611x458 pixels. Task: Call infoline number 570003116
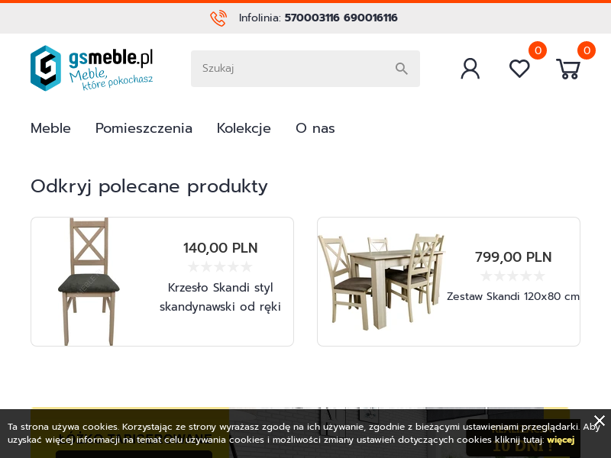312,18
